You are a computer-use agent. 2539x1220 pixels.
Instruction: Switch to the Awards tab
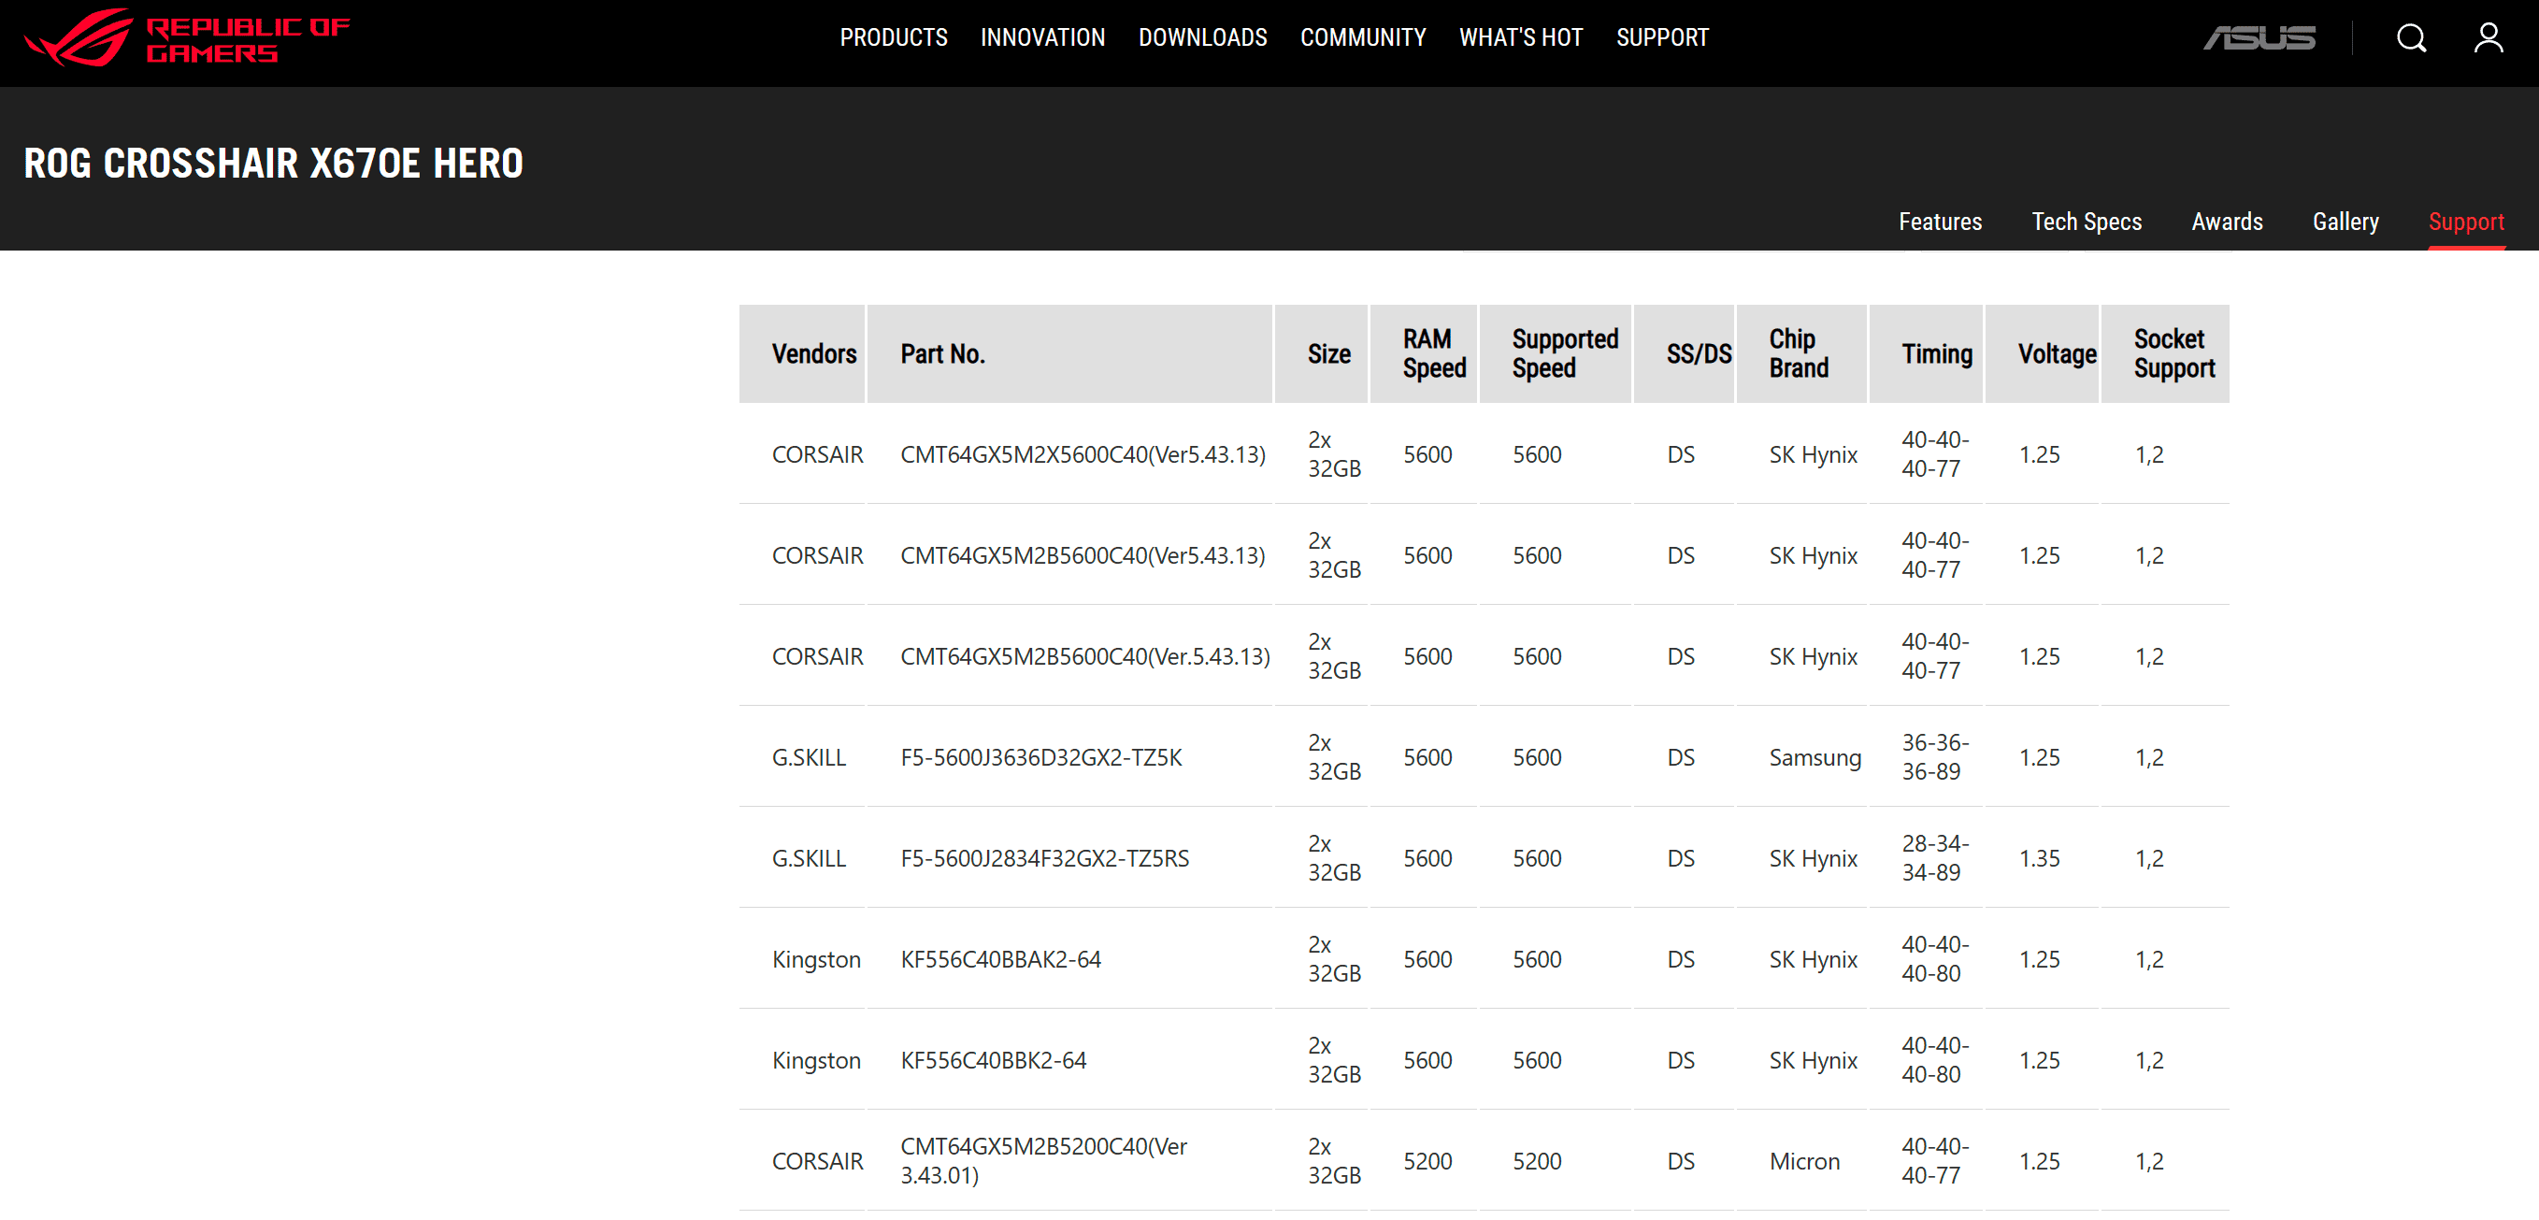2227,222
